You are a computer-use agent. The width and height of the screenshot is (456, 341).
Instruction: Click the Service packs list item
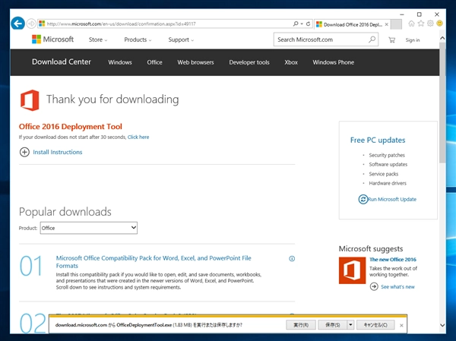tap(384, 174)
